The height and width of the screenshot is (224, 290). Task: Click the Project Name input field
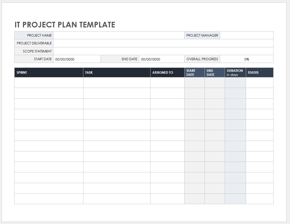click(119, 35)
